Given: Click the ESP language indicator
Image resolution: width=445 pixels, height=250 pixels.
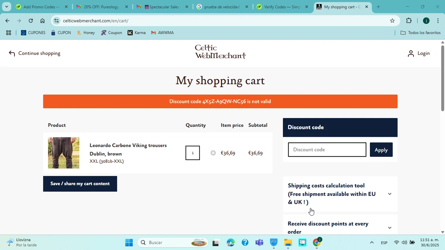Looking at the screenshot, I should [x=384, y=243].
